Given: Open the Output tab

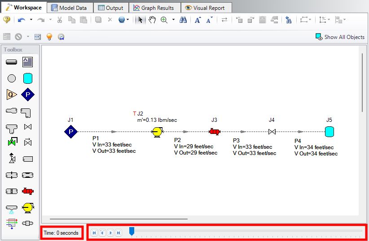Looking at the screenshot, I should point(110,8).
